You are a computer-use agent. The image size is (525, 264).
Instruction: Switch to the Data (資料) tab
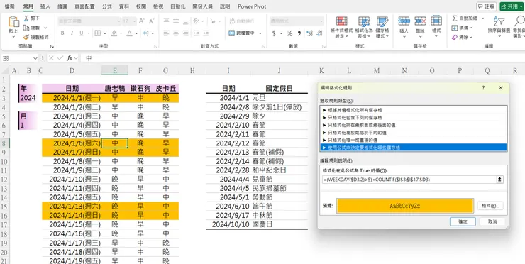[x=124, y=6]
